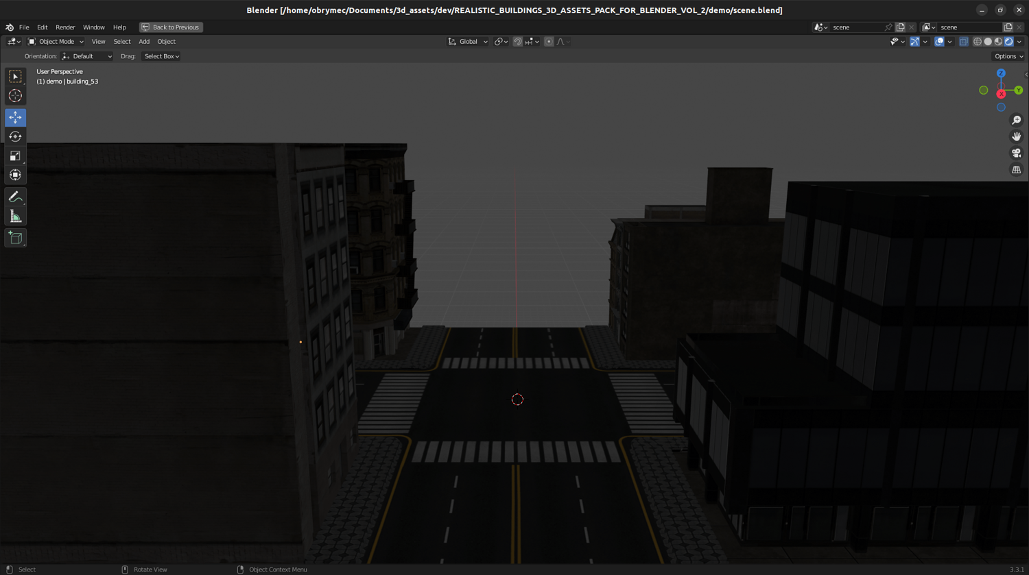Open the transform pivot point dropdown
This screenshot has width=1029, height=575.
click(x=501, y=42)
